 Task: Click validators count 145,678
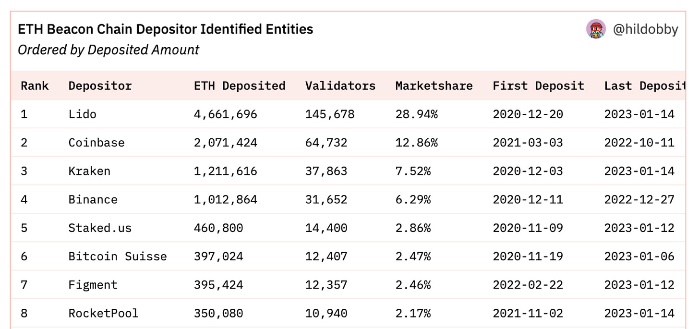[330, 114]
